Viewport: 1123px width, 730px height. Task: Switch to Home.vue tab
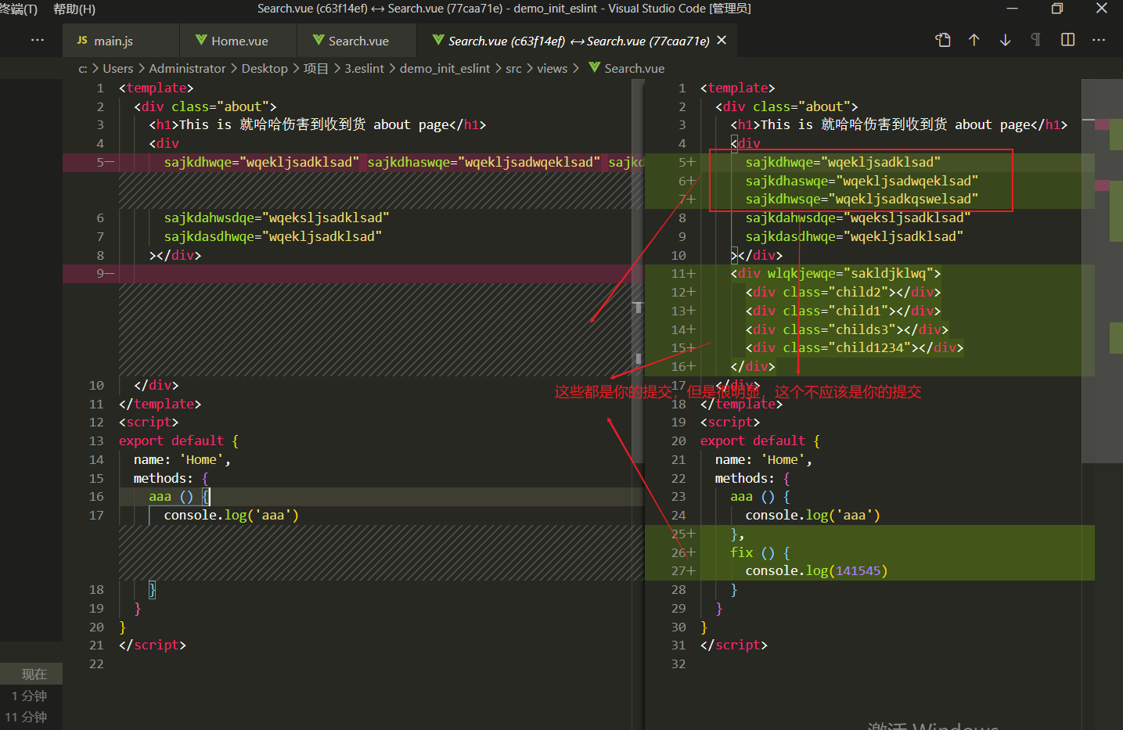pos(239,41)
